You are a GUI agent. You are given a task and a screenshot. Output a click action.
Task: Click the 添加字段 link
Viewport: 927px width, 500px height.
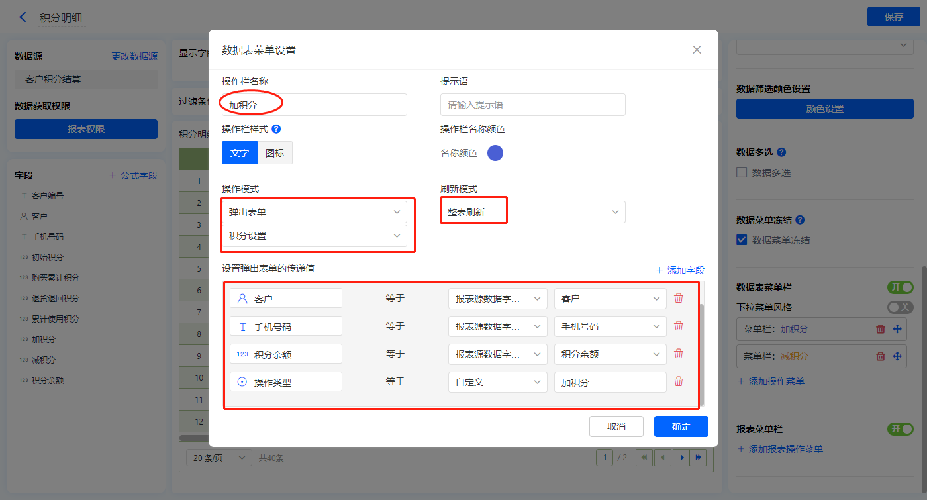click(x=680, y=270)
